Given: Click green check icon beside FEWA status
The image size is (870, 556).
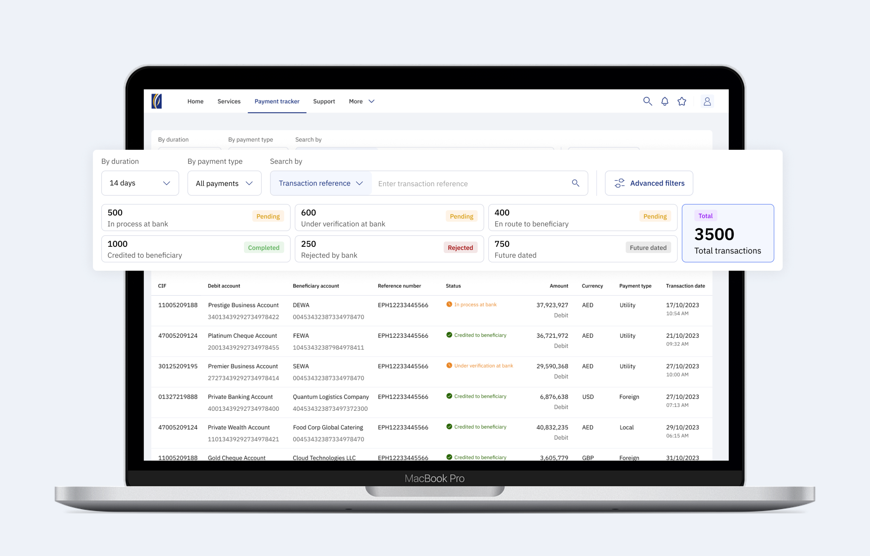Looking at the screenshot, I should 449,335.
